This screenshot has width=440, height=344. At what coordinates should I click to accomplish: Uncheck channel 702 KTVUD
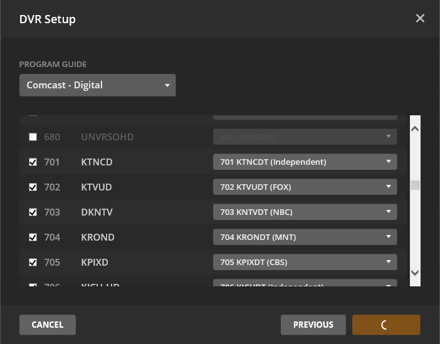(x=33, y=187)
